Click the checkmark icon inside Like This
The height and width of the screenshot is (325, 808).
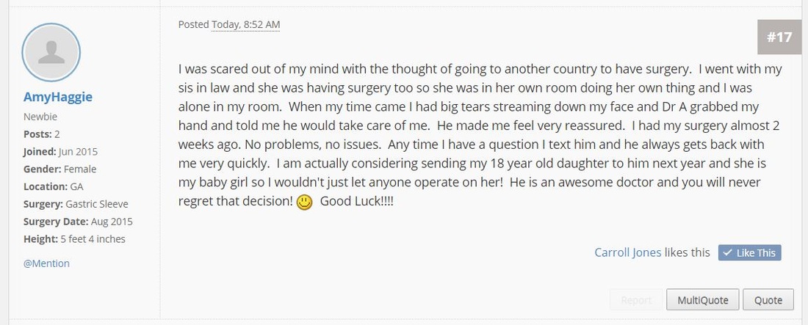[x=727, y=253]
